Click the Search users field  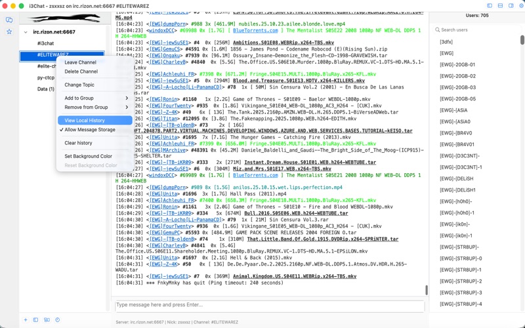[x=476, y=30]
